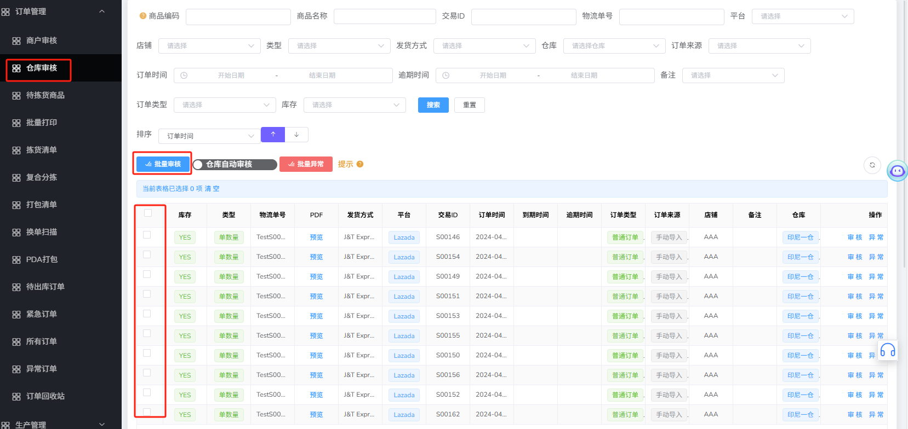Click the blue 搜索 button
Screen dimensions: 908x429
[x=433, y=105]
